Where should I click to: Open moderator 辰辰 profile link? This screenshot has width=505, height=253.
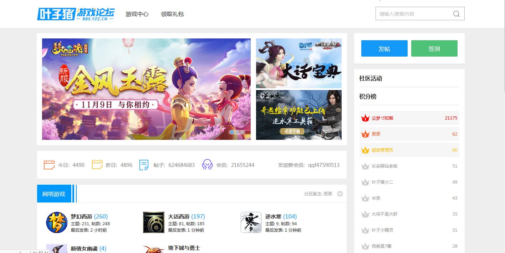click(x=328, y=194)
